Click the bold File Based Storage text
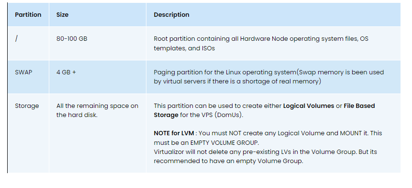This screenshot has height=188, width=412. (x=264, y=110)
